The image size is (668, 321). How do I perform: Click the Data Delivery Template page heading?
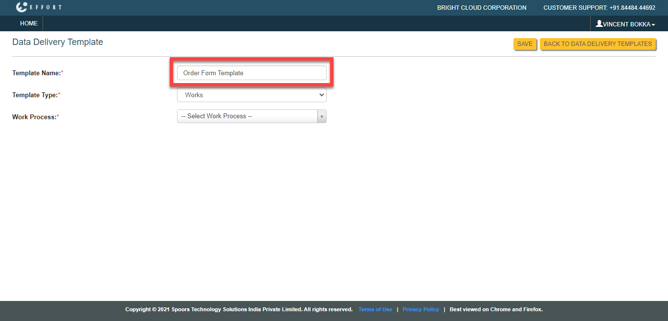tap(58, 42)
